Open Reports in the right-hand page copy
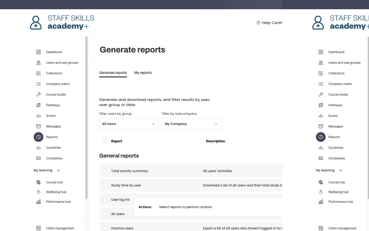This screenshot has height=231, width=369. [x=334, y=137]
